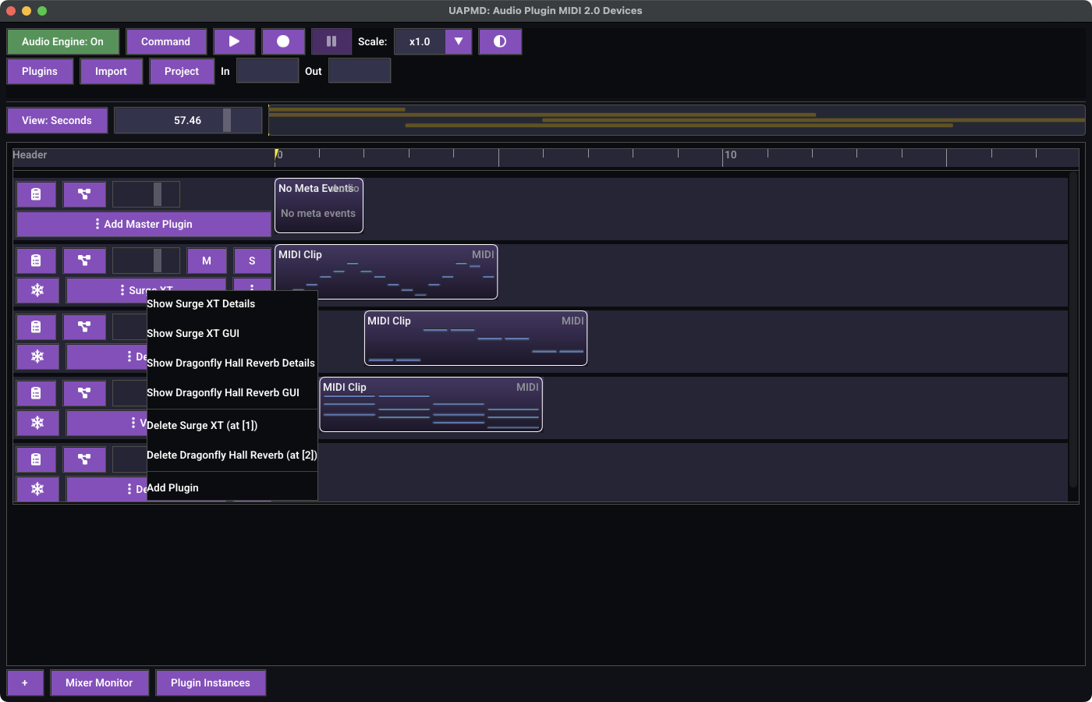The width and height of the screenshot is (1092, 702).
Task: Select Show Dragonfly Hall Reverb GUI
Action: click(232, 392)
